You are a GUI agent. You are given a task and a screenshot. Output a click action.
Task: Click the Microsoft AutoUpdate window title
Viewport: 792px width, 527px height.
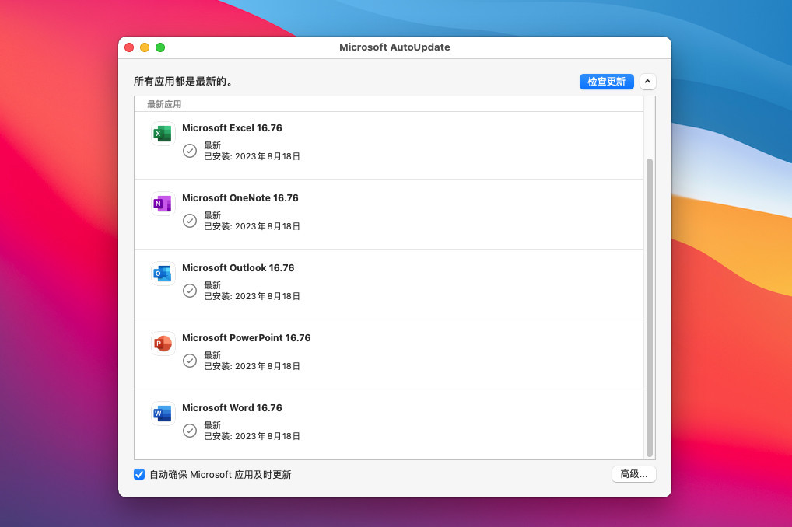tap(394, 47)
